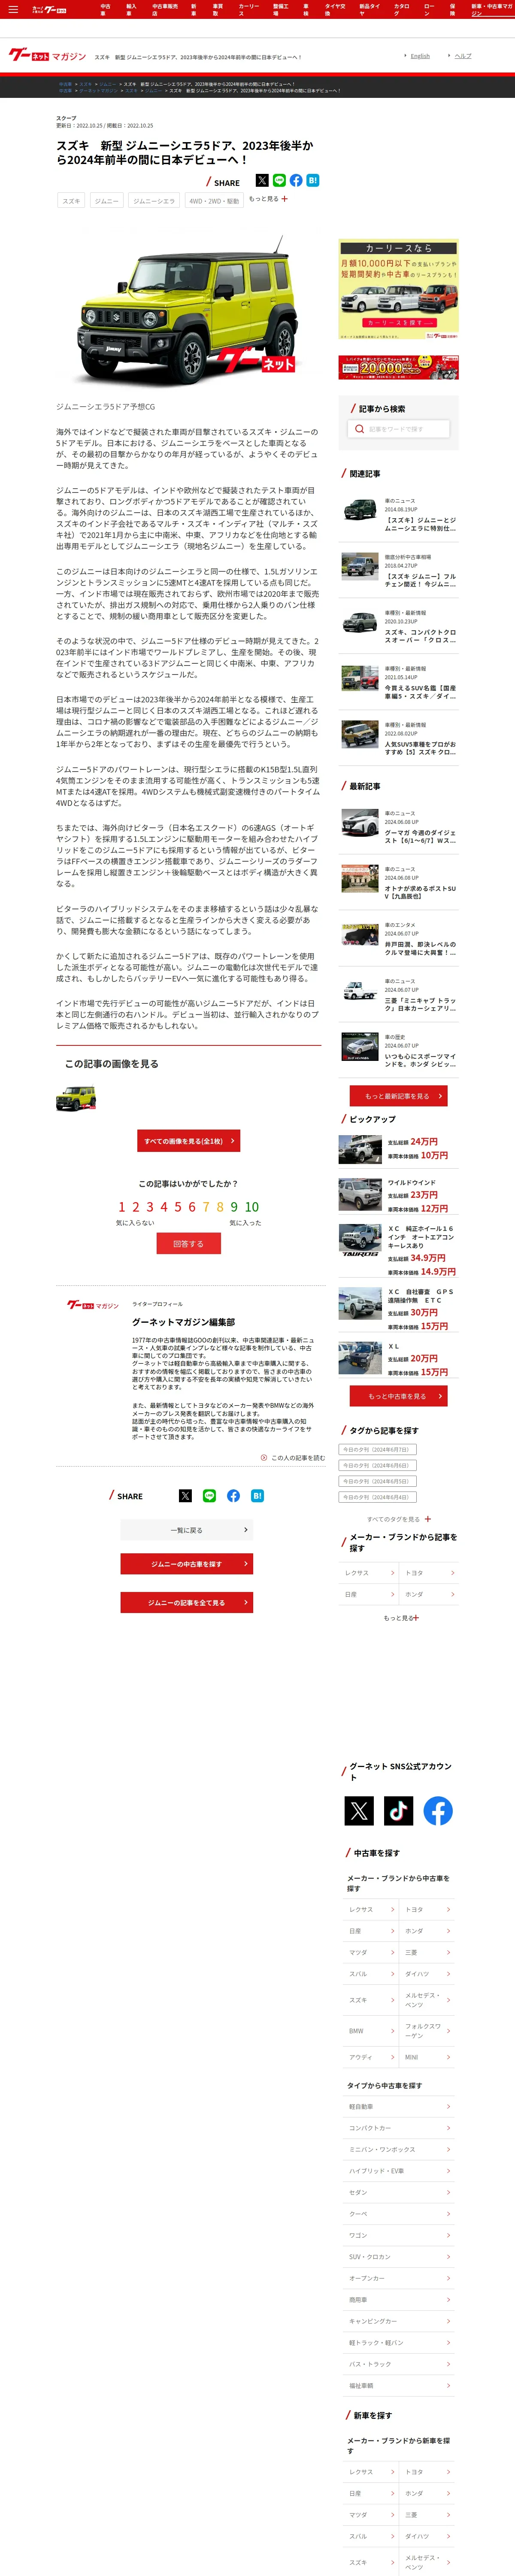
Task: Switch the site language via the English link
Action: click(x=420, y=56)
